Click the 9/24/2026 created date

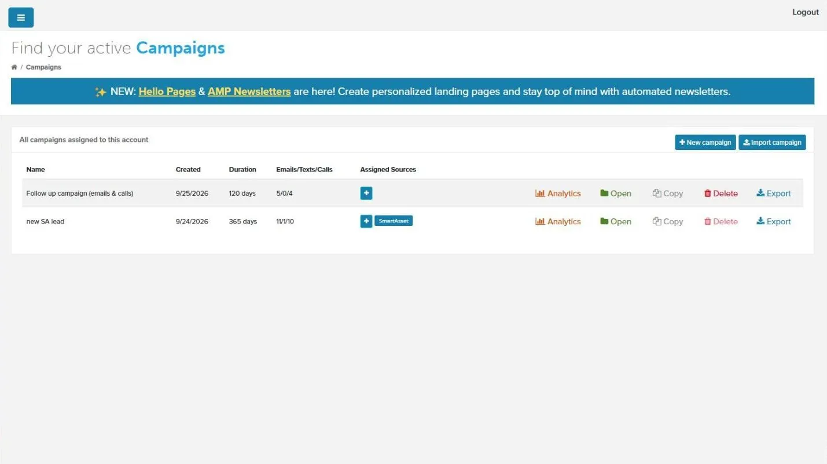click(192, 221)
